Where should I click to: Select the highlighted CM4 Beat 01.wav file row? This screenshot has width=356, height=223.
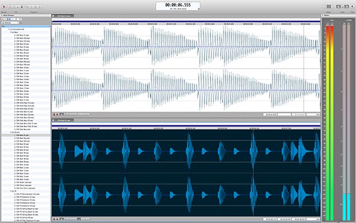pos(26,135)
